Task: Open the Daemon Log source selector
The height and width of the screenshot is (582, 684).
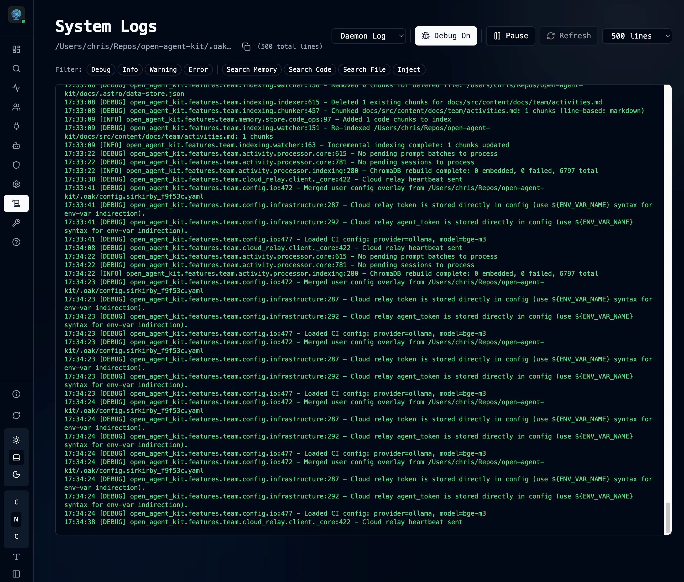Action: click(x=369, y=36)
